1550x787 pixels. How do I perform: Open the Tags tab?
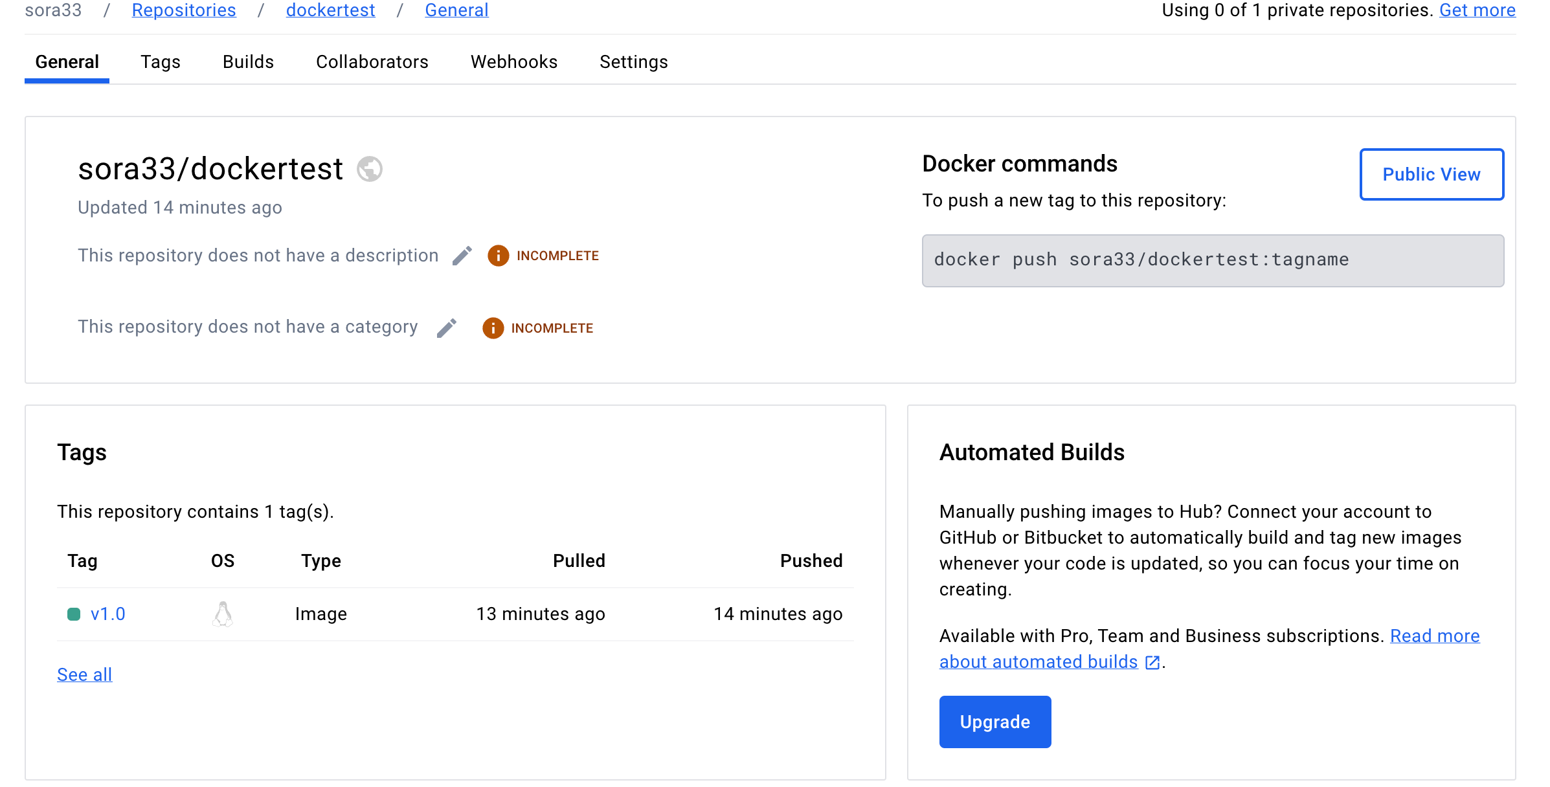(160, 62)
